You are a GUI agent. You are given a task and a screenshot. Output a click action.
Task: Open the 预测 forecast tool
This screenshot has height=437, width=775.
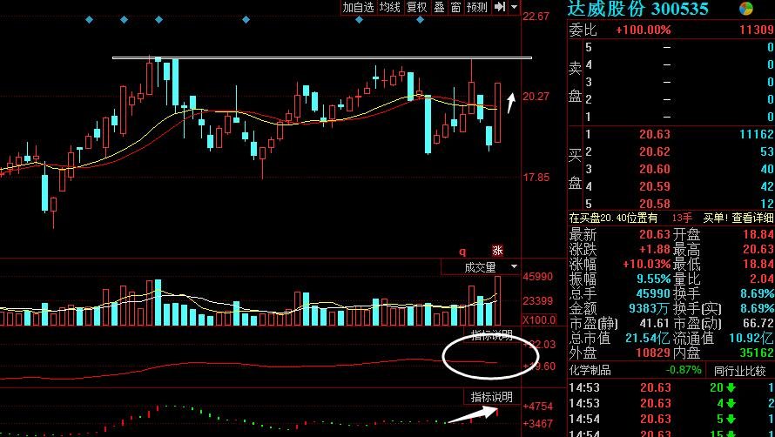(x=477, y=7)
